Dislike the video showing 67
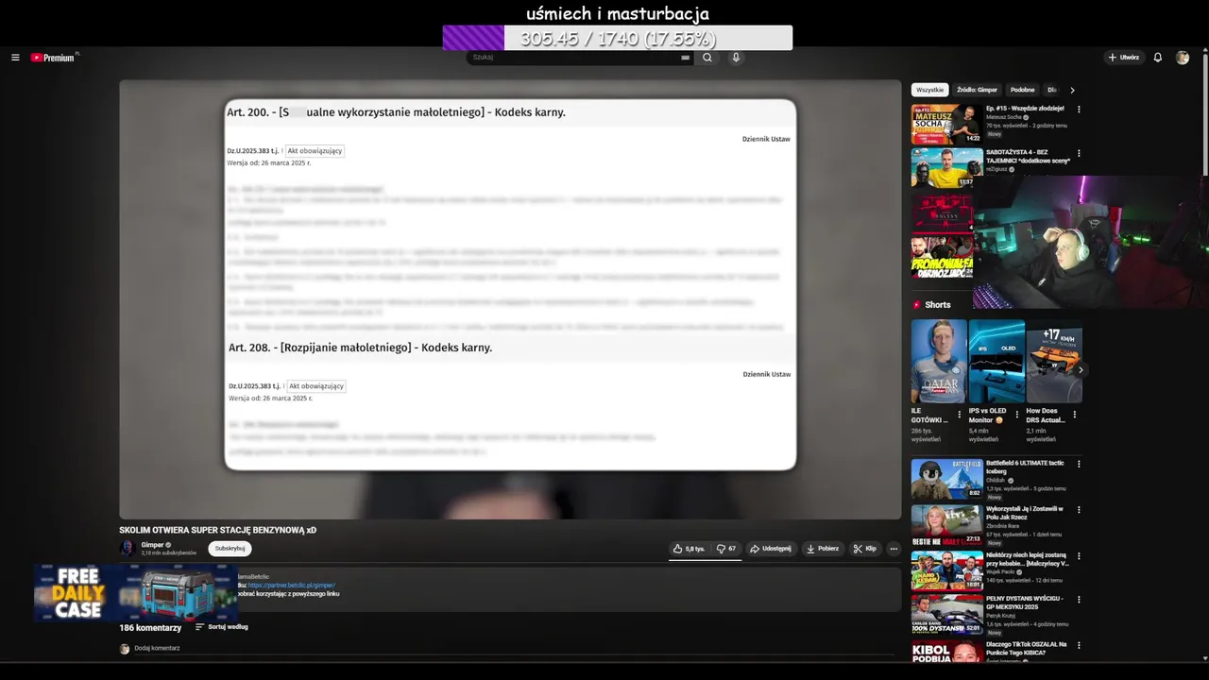Viewport: 1209px width, 680px height. [726, 549]
